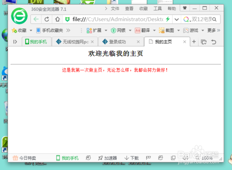Toggle the sidebar panel icon
This screenshot has width=232, height=170.
pyautogui.click(x=15, y=42)
